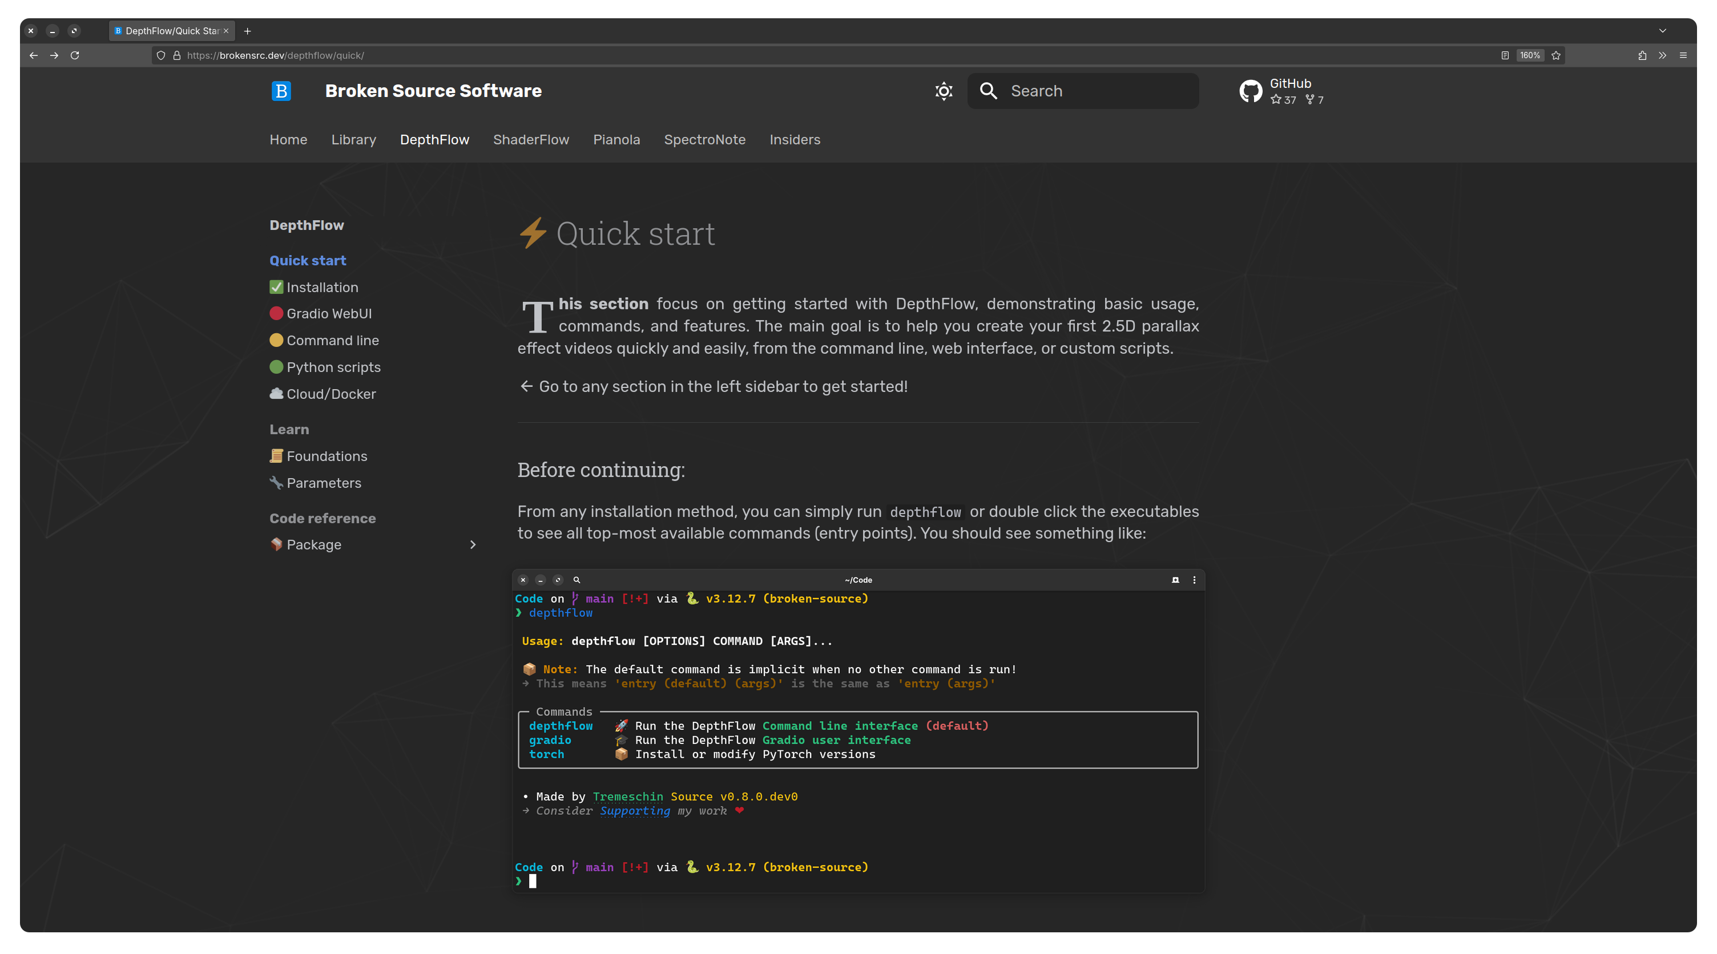Click the GitHub octocat icon
Image resolution: width=1717 pixels, height=954 pixels.
(1251, 91)
